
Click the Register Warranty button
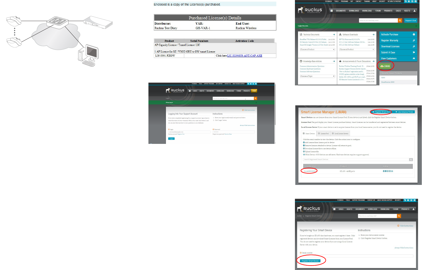tap(398, 40)
